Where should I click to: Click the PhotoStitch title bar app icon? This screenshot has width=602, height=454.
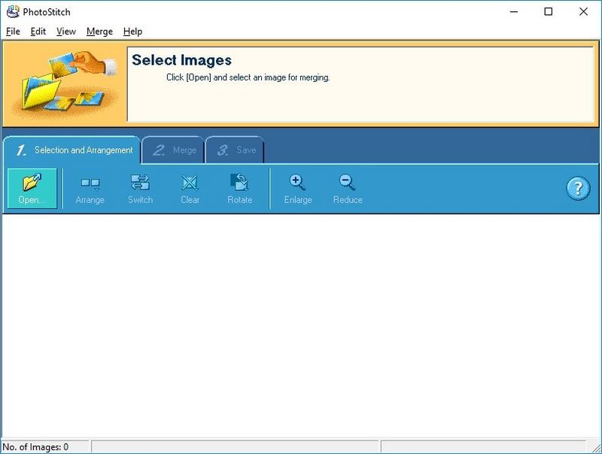(x=12, y=12)
